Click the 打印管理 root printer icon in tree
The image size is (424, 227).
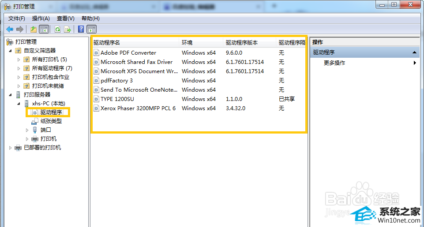[10, 41]
